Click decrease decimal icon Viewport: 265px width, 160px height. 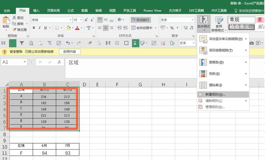[x=191, y=28]
